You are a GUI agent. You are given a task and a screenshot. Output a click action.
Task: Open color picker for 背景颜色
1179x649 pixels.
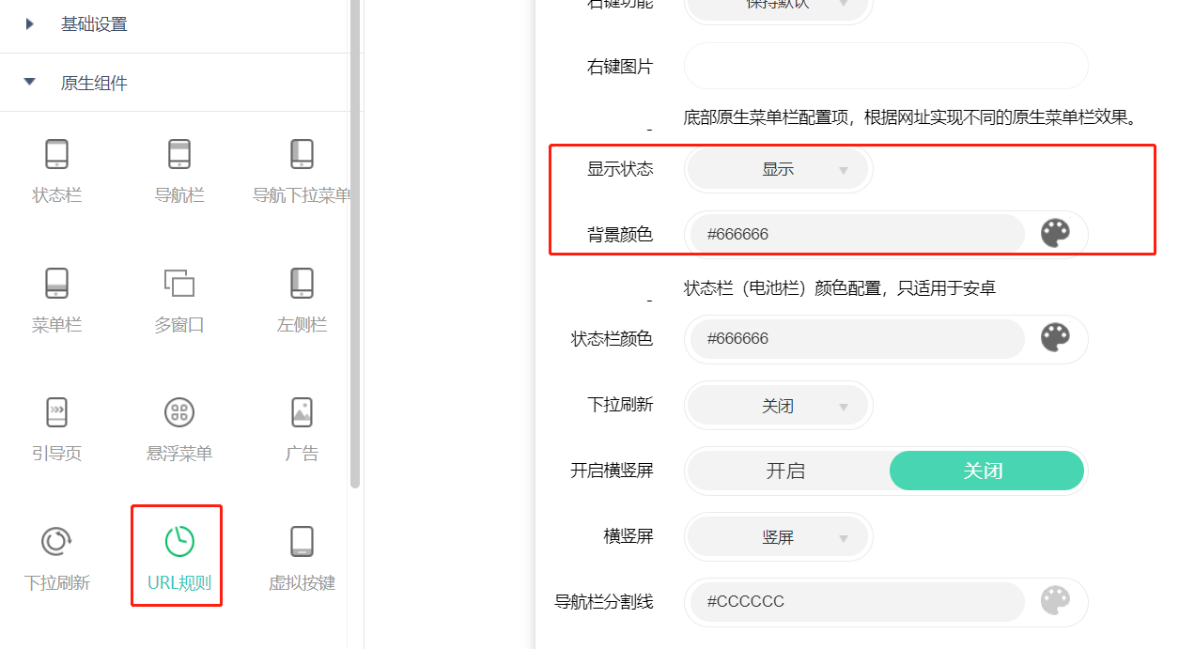coord(1055,234)
